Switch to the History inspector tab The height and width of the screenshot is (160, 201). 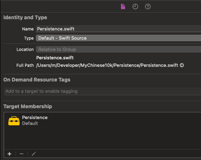(x=135, y=7)
